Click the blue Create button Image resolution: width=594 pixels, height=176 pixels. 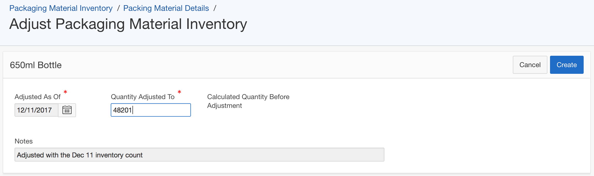click(567, 65)
